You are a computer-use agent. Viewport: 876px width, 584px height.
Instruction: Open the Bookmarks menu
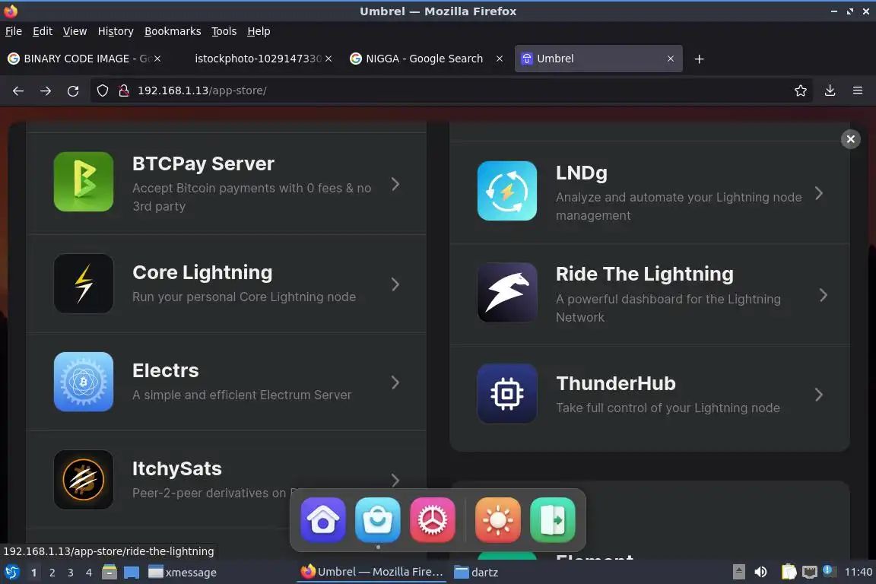pos(173,31)
